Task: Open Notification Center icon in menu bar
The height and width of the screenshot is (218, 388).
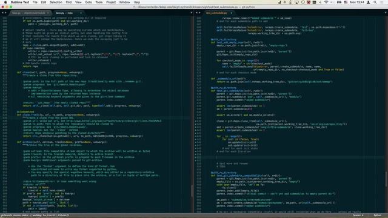Action: pos(382,2)
